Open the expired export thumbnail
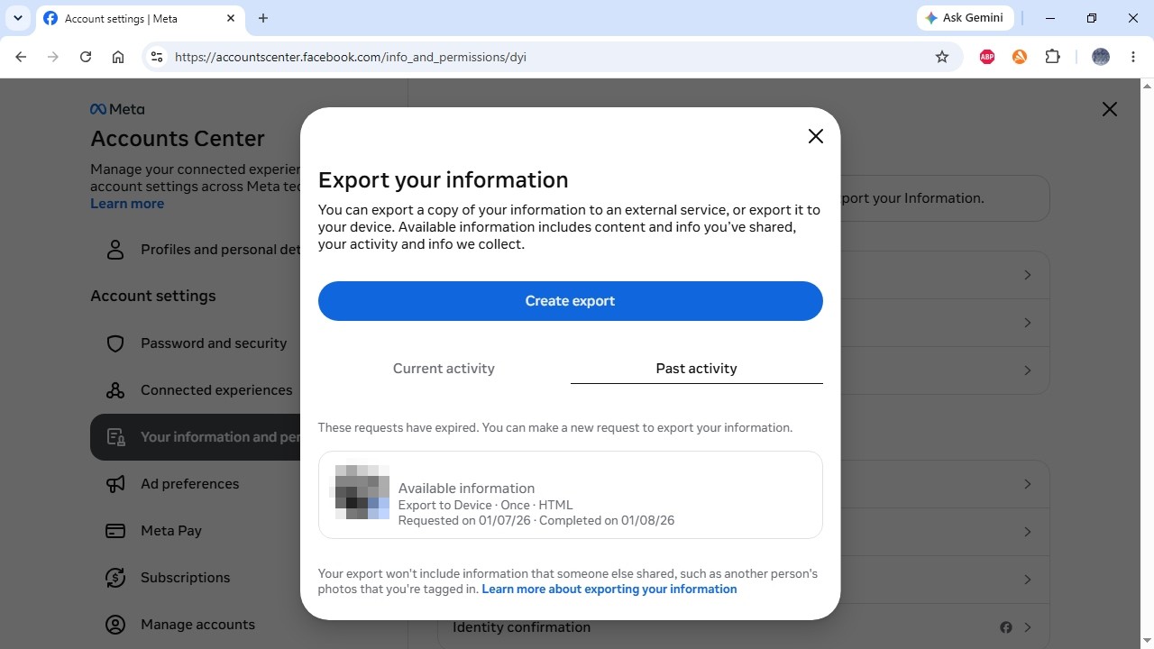Screen dimensions: 1154x649 click(362, 492)
